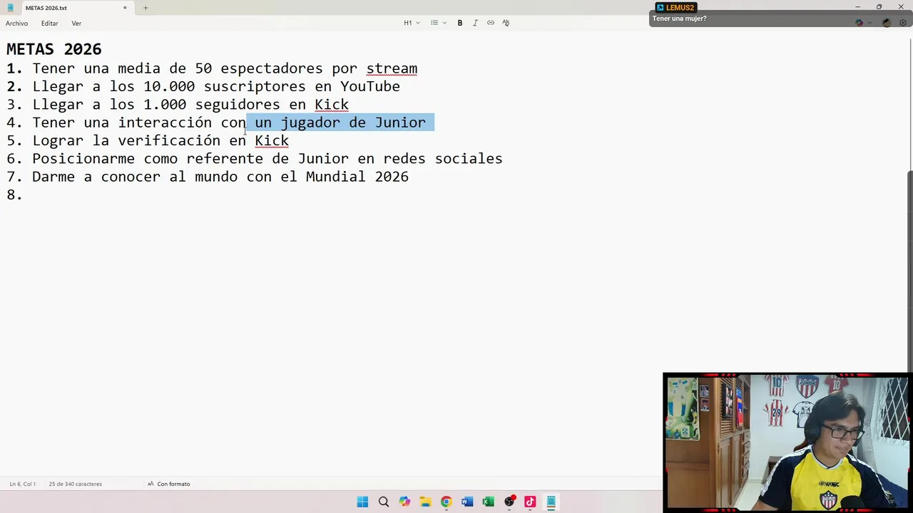Click 'Mundial 2026' in line 7
Screen dimensions: 913x513
point(357,177)
